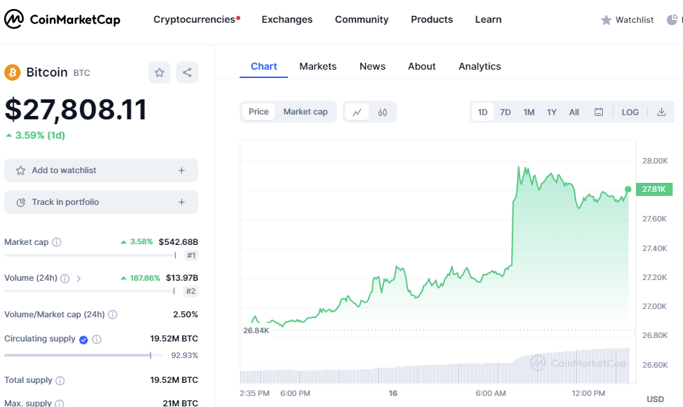Open Watchlist link in header
Image resolution: width=683 pixels, height=407 pixels.
[x=627, y=19]
